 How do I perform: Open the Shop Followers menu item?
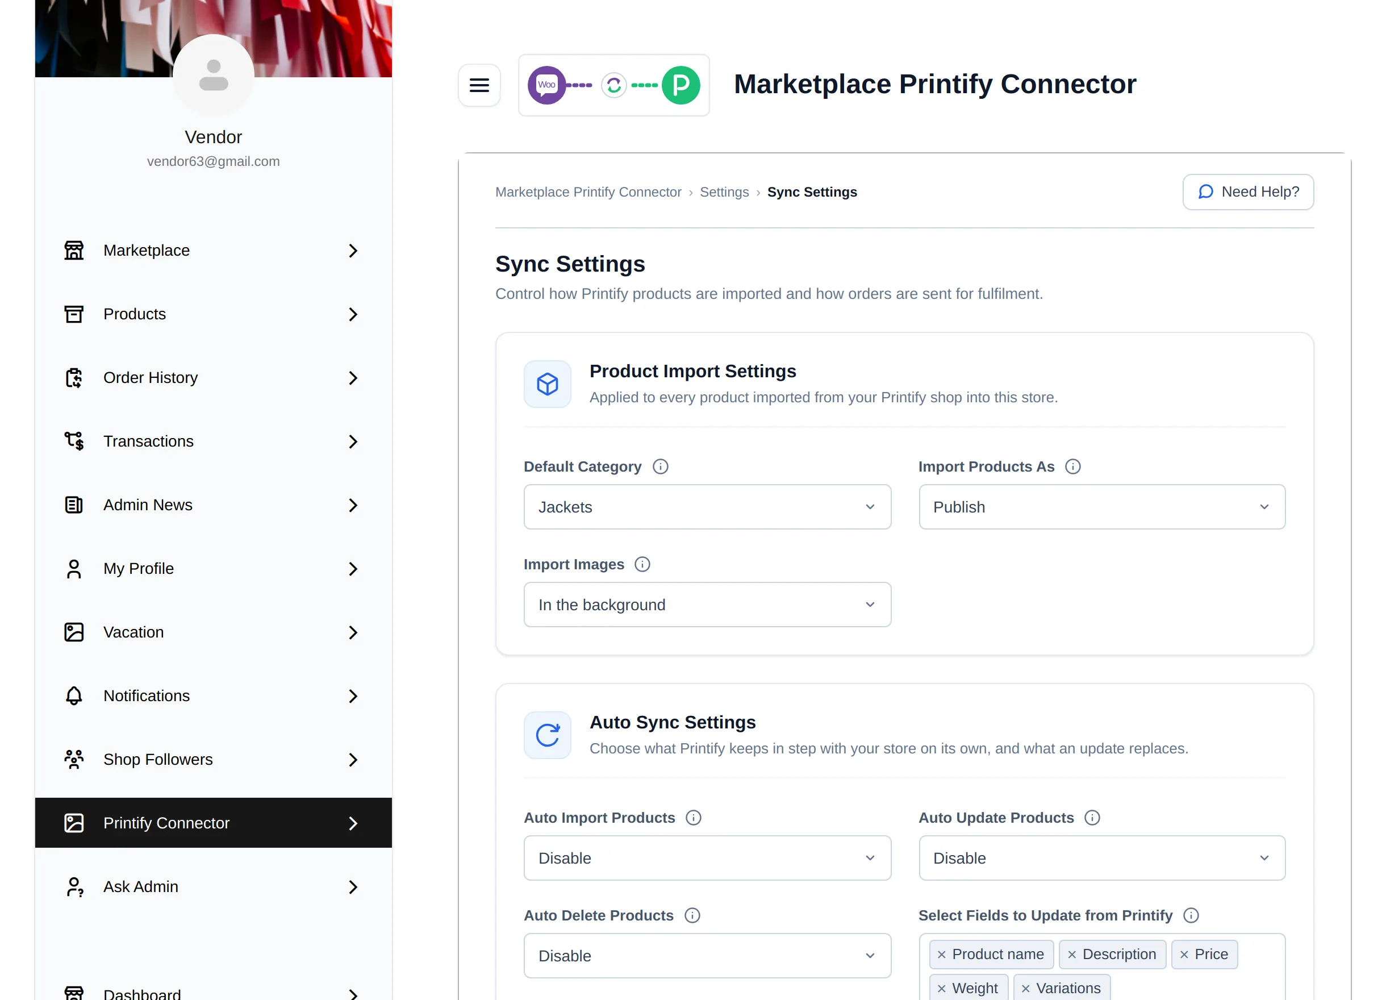(x=213, y=759)
